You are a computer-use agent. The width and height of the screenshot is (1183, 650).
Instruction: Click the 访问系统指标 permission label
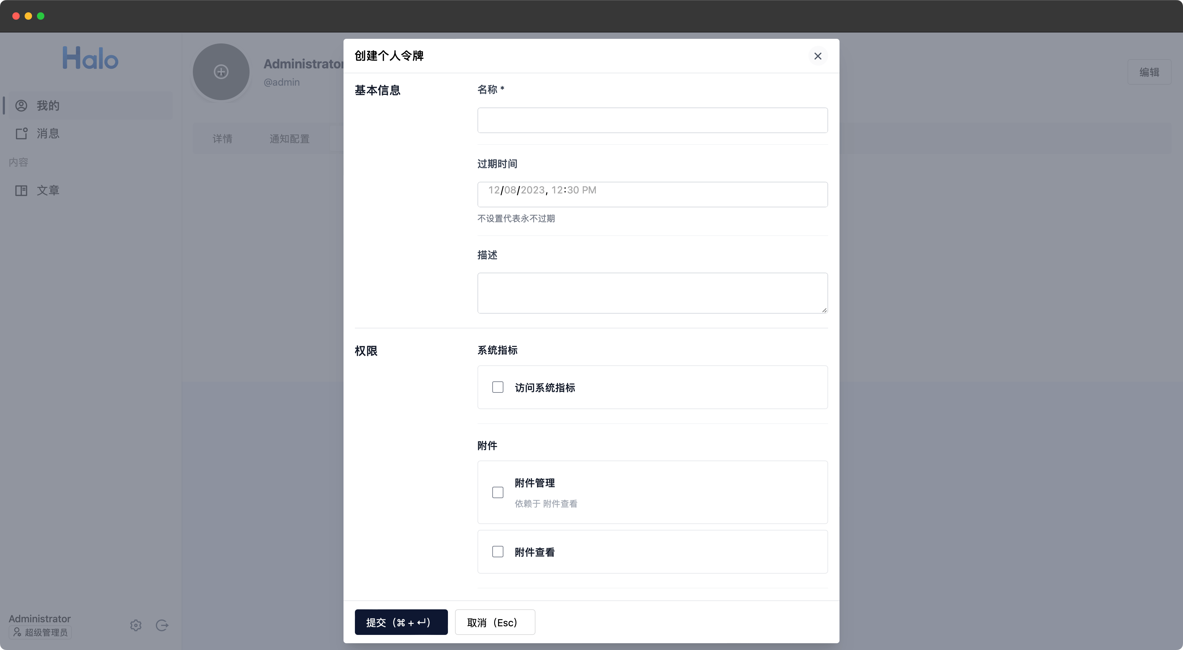pos(545,388)
